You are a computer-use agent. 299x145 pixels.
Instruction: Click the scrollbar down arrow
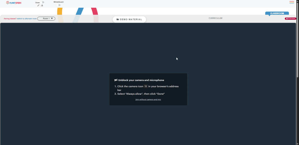[298, 144]
